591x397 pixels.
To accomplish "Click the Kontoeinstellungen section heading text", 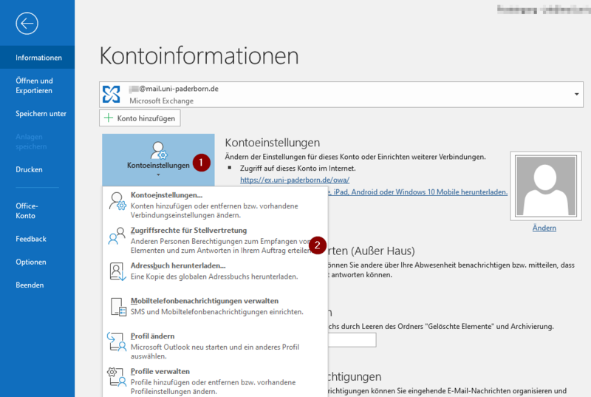I will (x=273, y=143).
